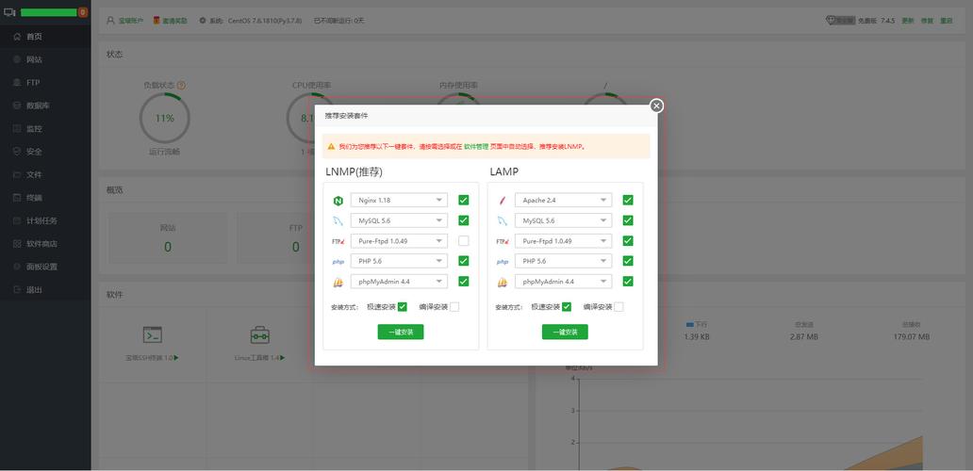Go to 数据库 in the sidebar
This screenshot has width=973, height=471.
pyautogui.click(x=38, y=106)
